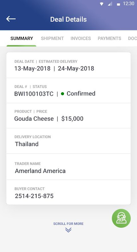Tap the battery status icon
The height and width of the screenshot is (252, 137).
coord(118,4)
